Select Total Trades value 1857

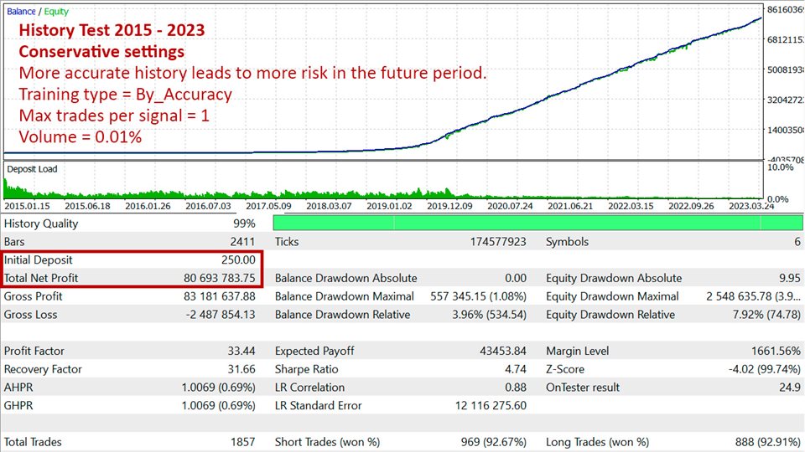click(x=242, y=442)
